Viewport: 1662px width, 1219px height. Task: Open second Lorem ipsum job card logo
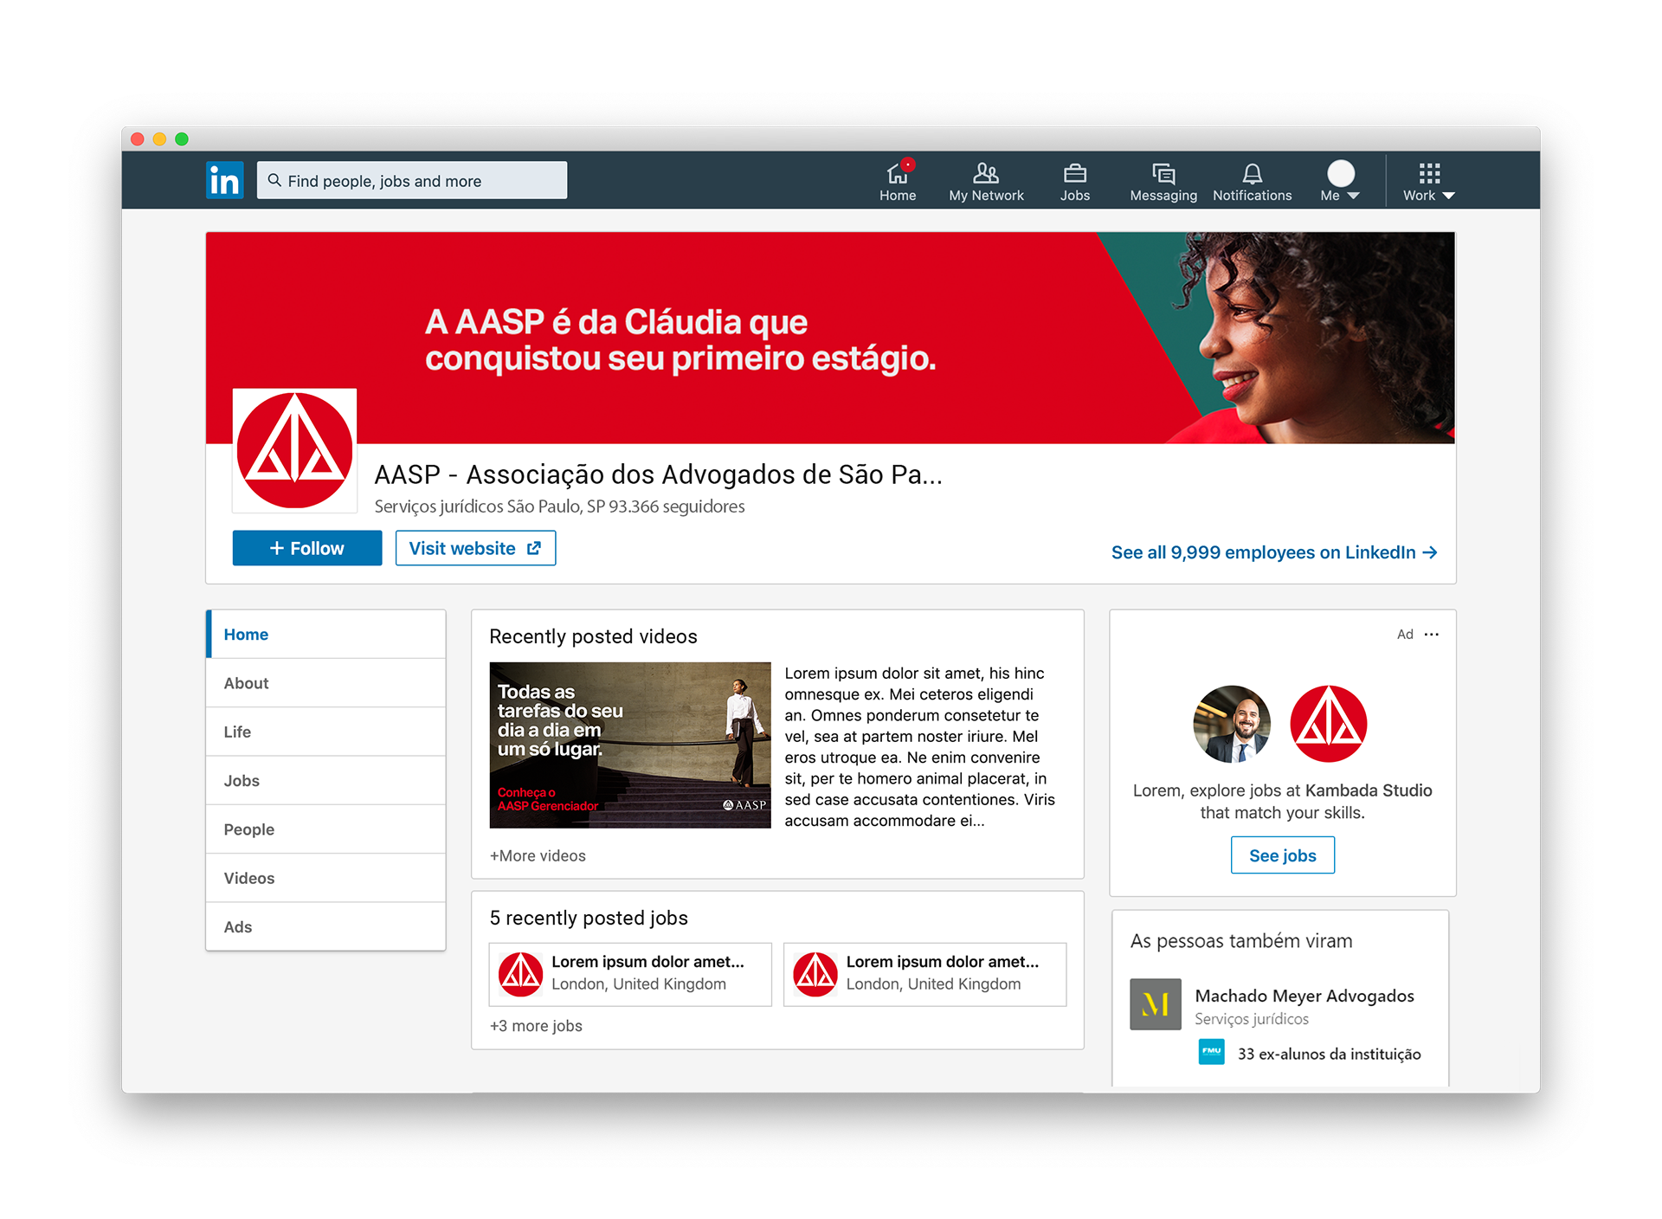pyautogui.click(x=815, y=975)
